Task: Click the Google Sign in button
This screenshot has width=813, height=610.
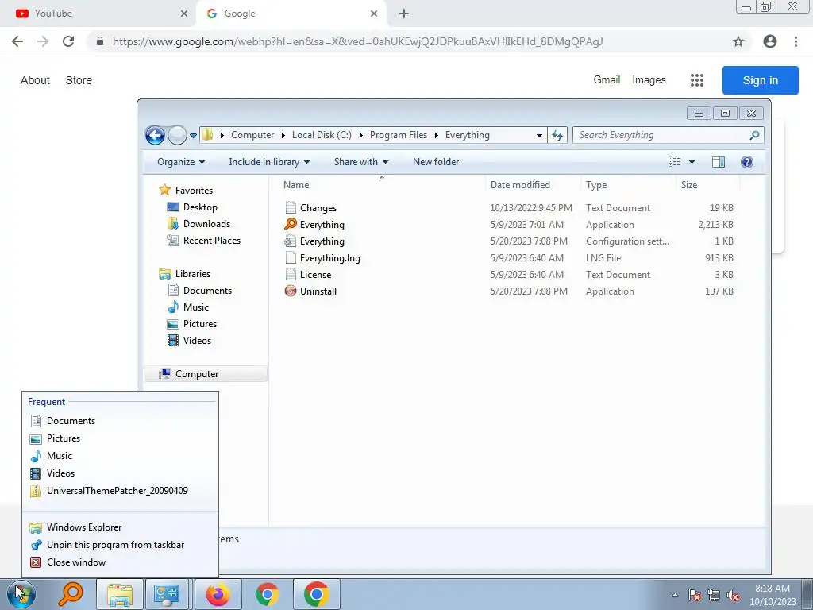Action: [760, 80]
